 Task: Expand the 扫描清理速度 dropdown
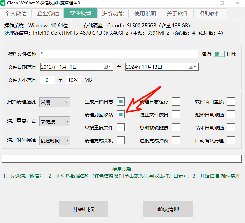point(55,102)
